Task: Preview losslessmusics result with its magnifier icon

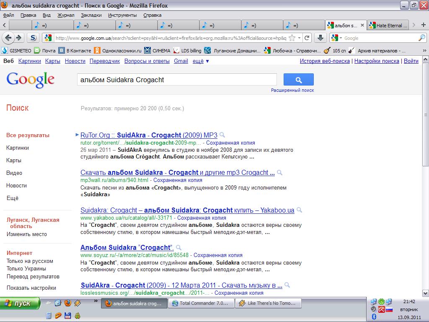Action: 287,285
